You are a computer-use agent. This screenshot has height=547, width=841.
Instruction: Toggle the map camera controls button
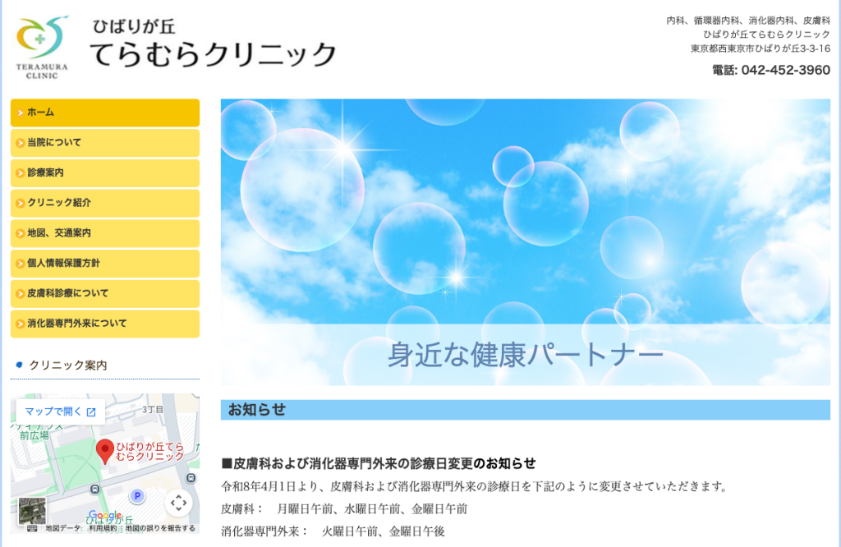[178, 503]
